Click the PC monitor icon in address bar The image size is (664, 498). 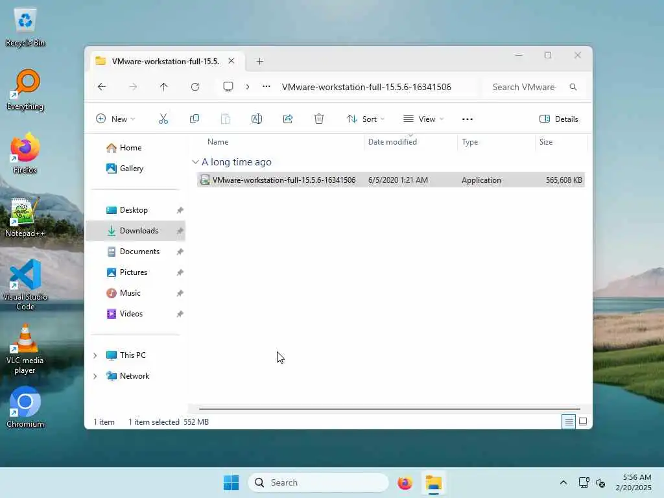pyautogui.click(x=228, y=87)
